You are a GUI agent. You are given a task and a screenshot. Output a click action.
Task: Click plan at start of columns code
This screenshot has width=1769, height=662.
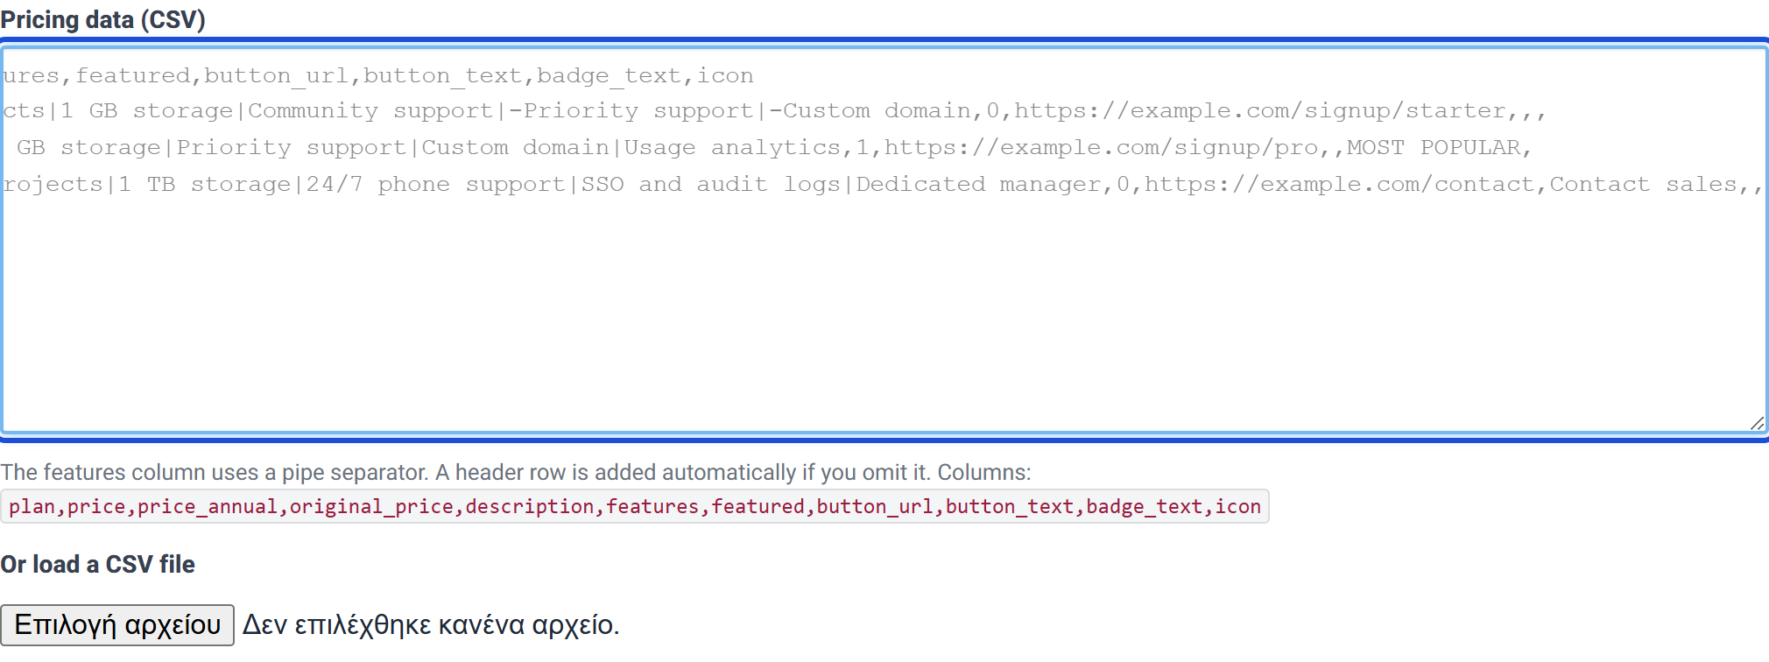[x=32, y=506]
